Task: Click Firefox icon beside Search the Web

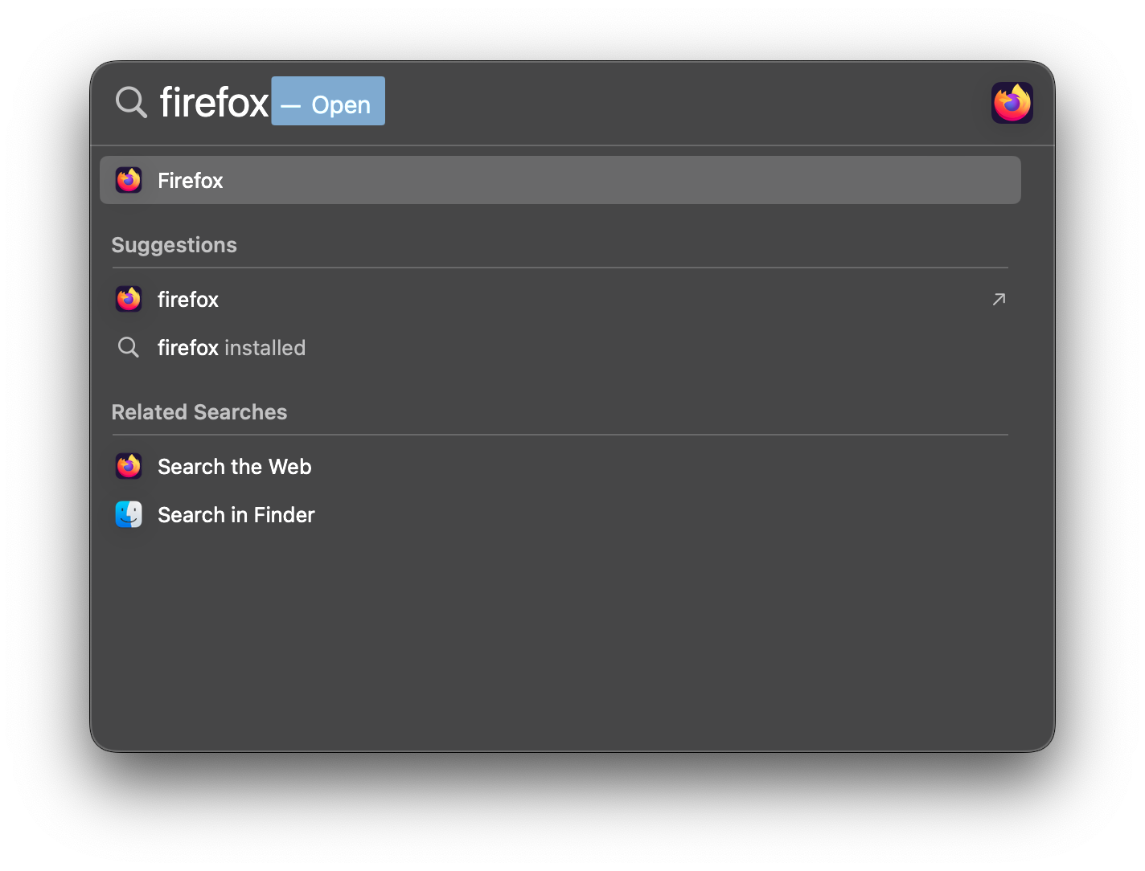Action: pos(129,466)
